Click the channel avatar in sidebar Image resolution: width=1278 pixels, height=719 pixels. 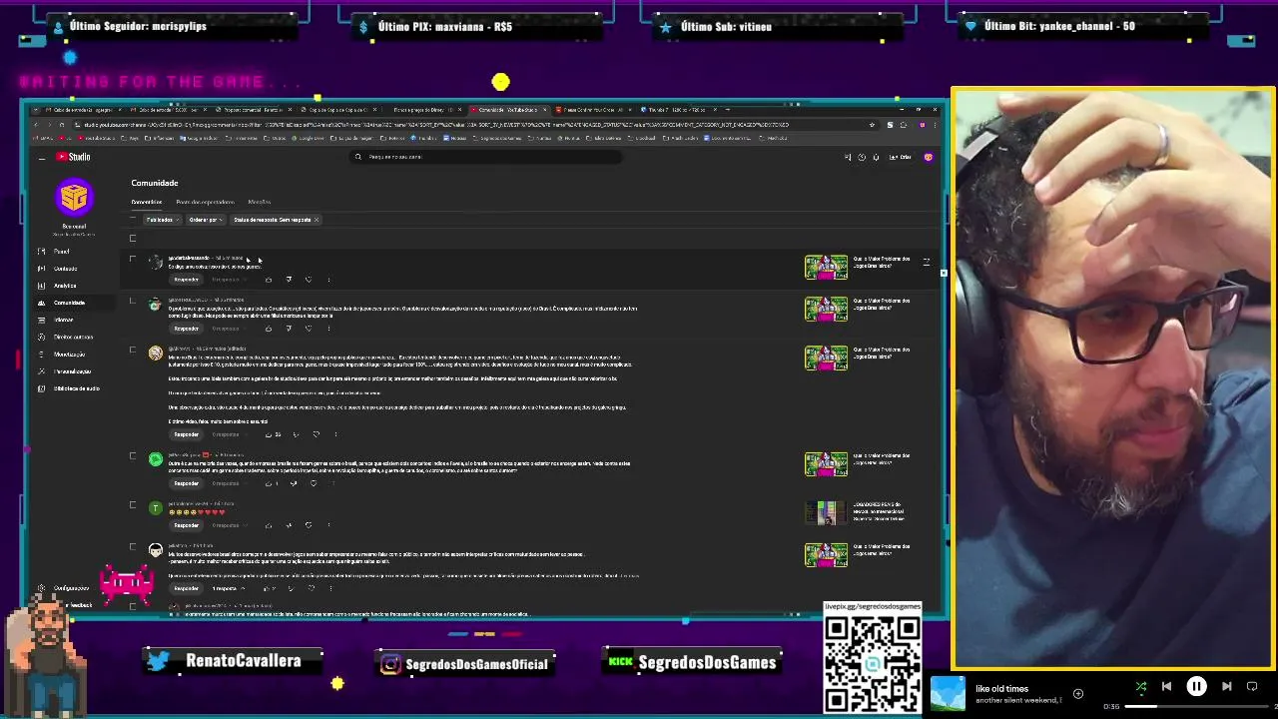point(74,198)
